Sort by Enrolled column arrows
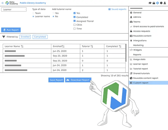This screenshot has height=130, width=168. [63, 46]
